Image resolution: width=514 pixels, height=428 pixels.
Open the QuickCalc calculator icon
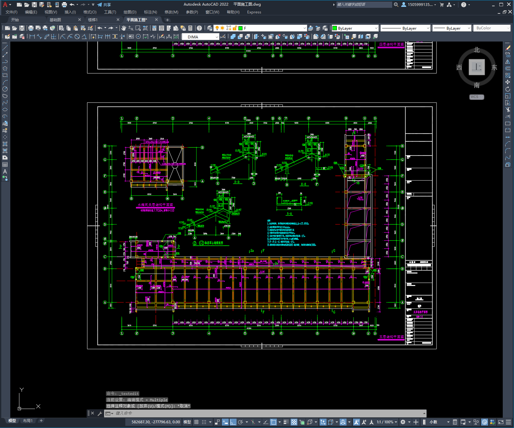190,28
